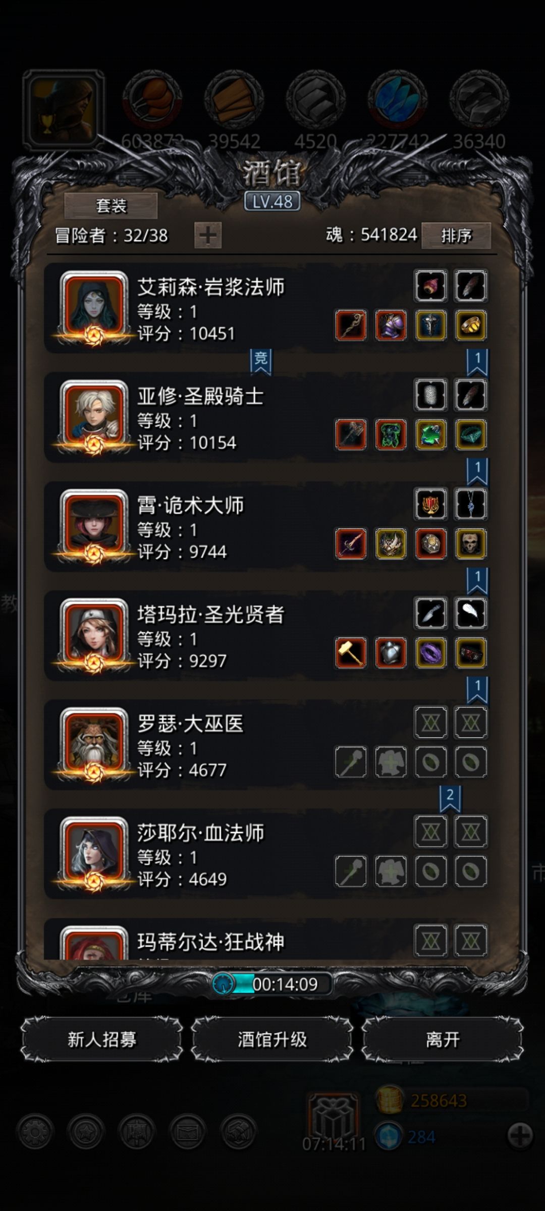Select empty weapon slot of 罗瑟·大巫医
This screenshot has height=1211, width=545.
pyautogui.click(x=351, y=762)
